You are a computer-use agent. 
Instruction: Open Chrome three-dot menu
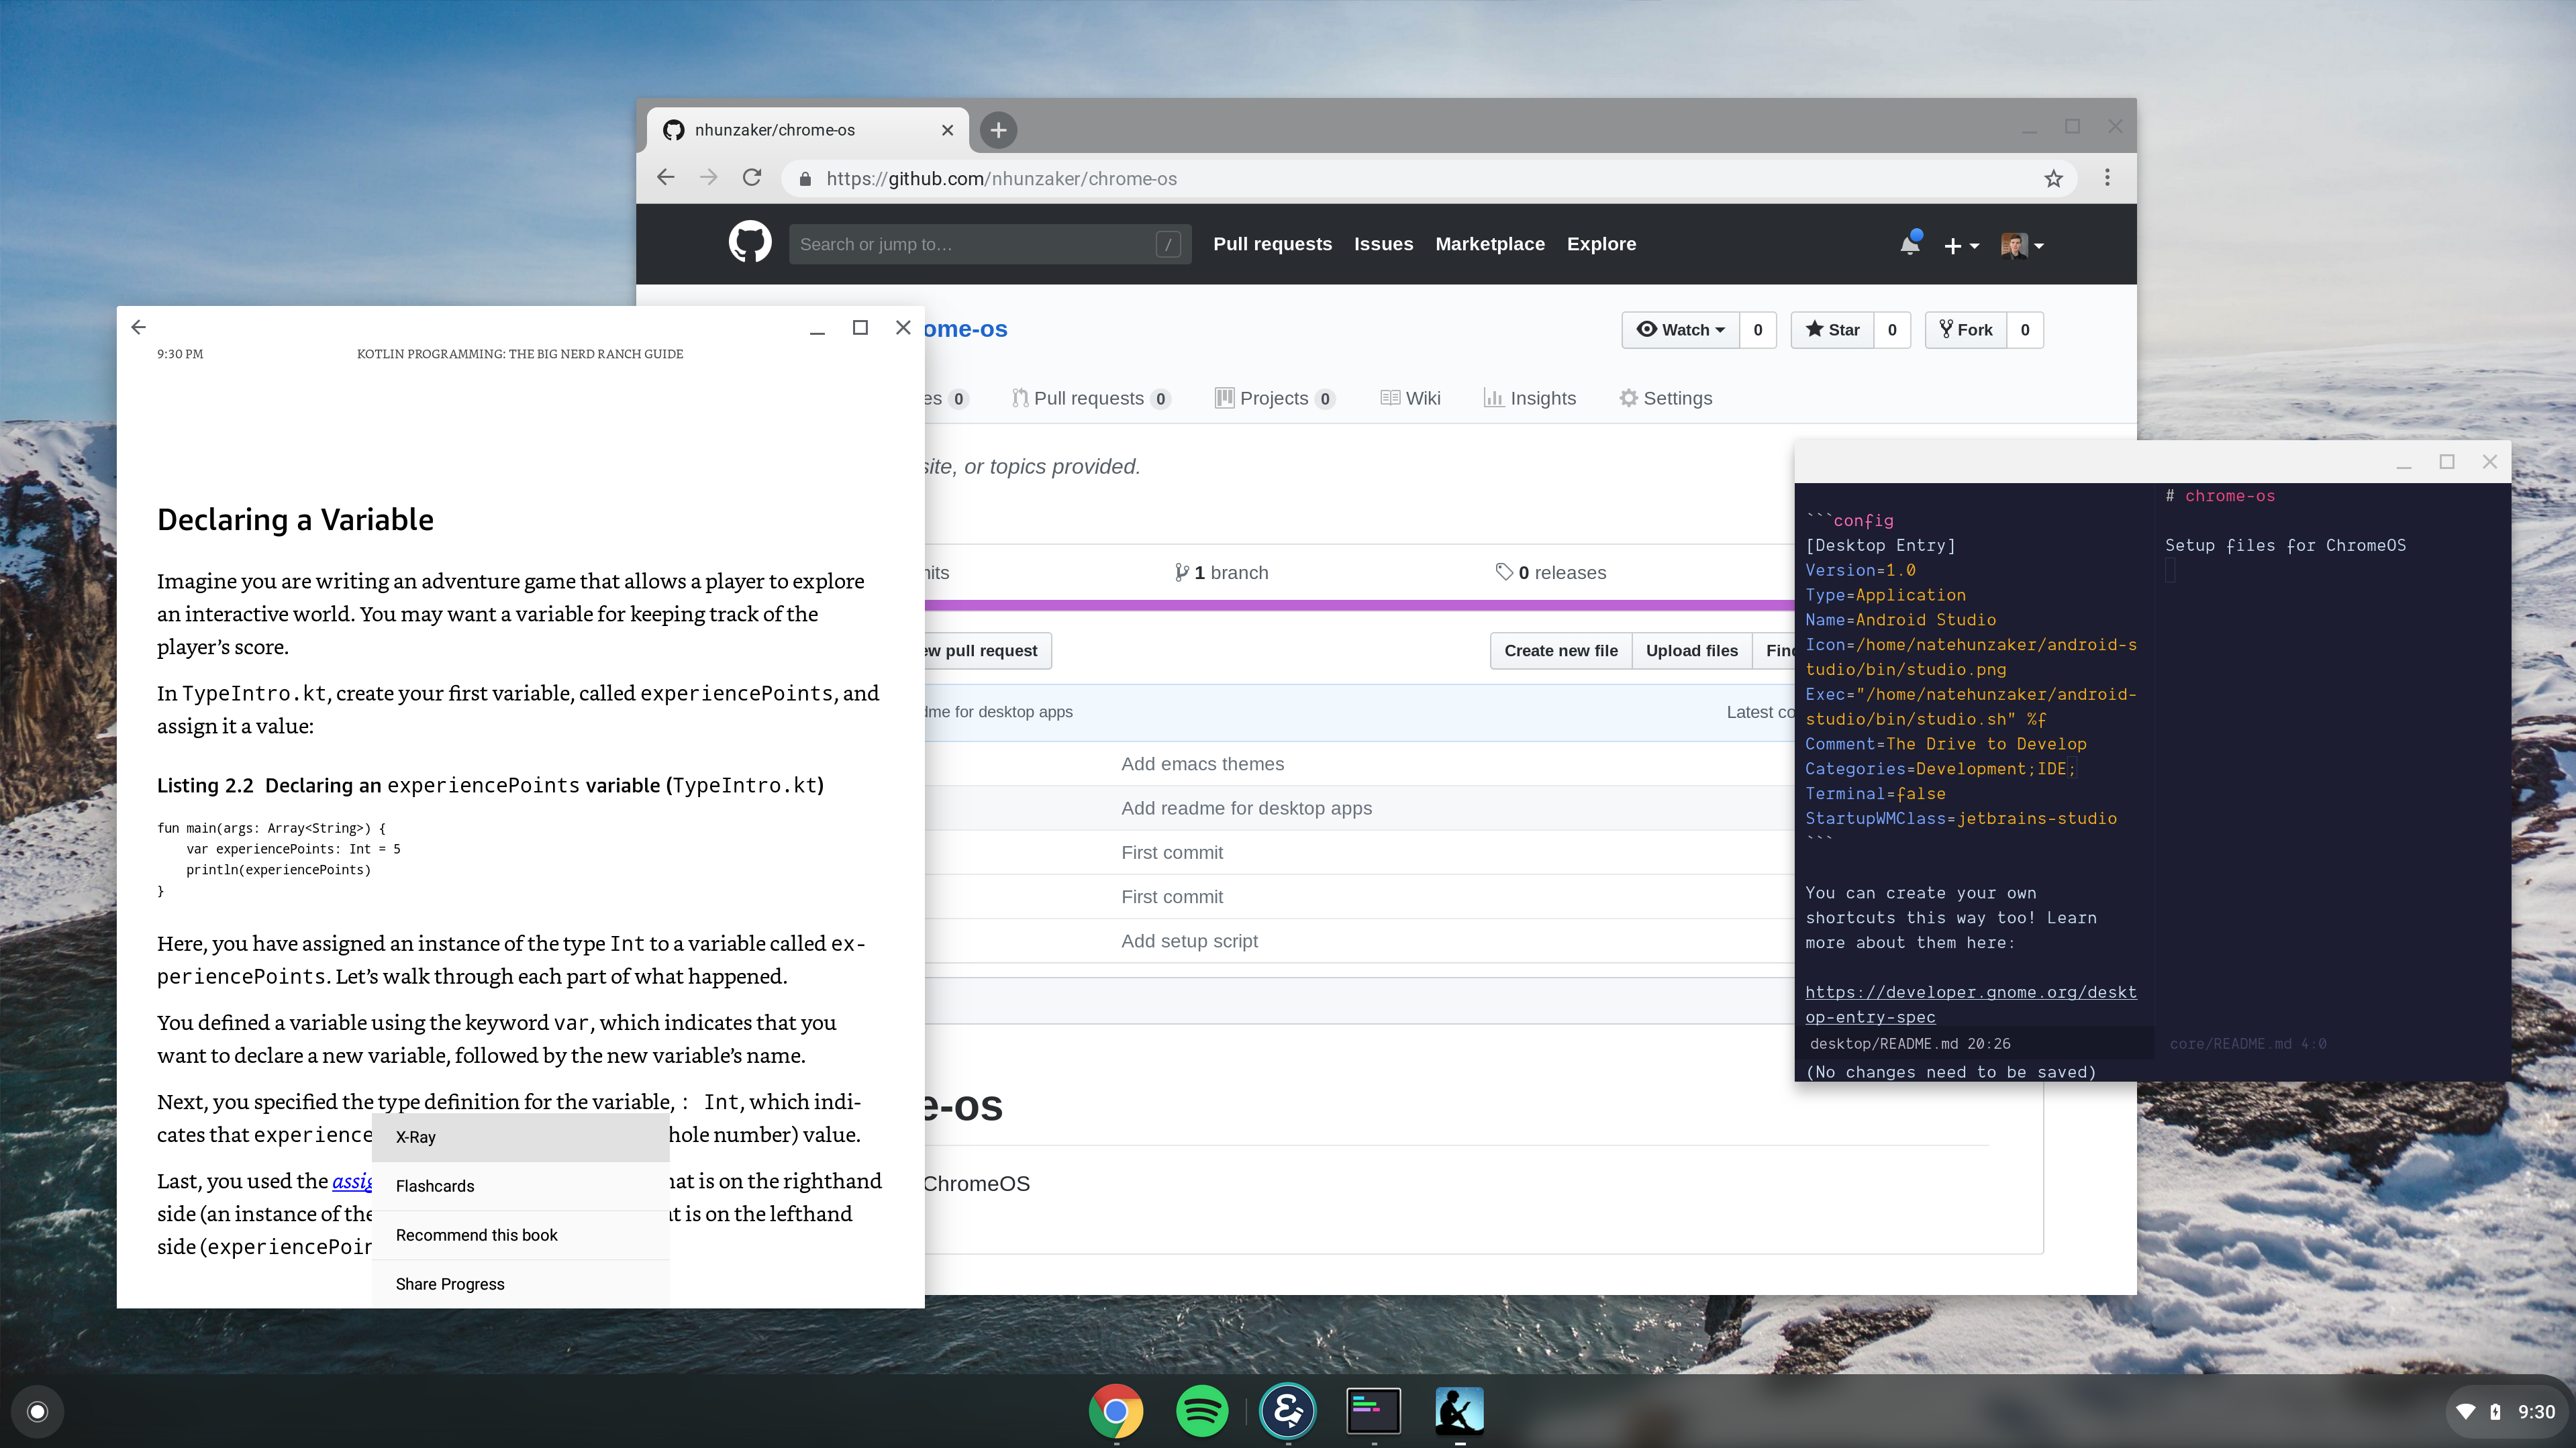point(2107,178)
